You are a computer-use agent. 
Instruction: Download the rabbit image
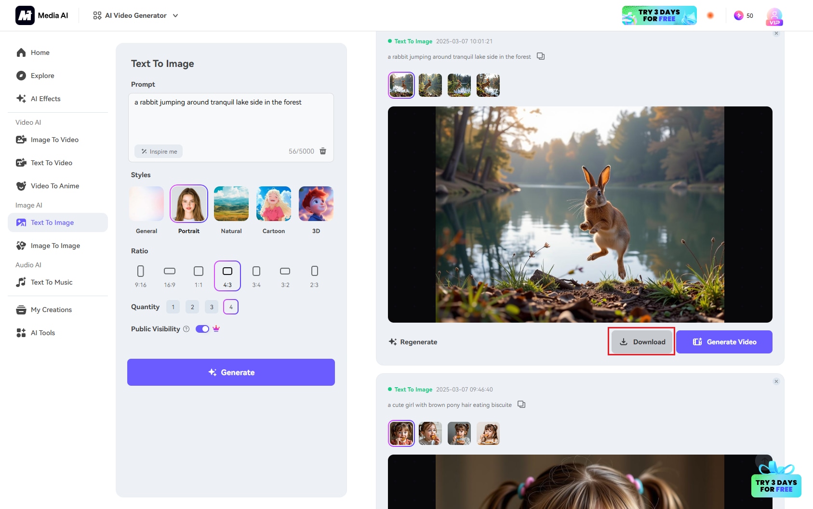641,342
